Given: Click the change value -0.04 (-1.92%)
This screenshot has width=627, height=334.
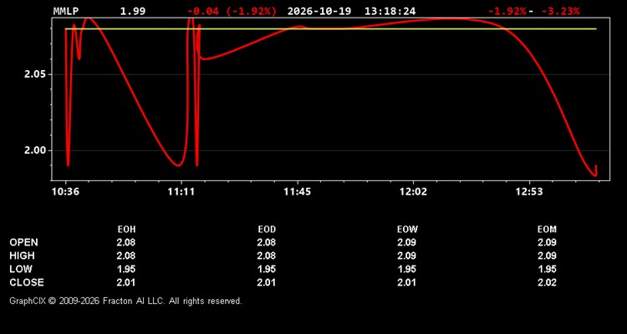Looking at the screenshot, I should tap(232, 11).
